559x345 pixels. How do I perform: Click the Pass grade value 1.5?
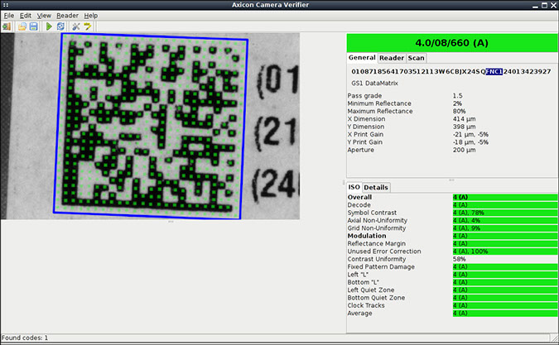[x=457, y=96]
